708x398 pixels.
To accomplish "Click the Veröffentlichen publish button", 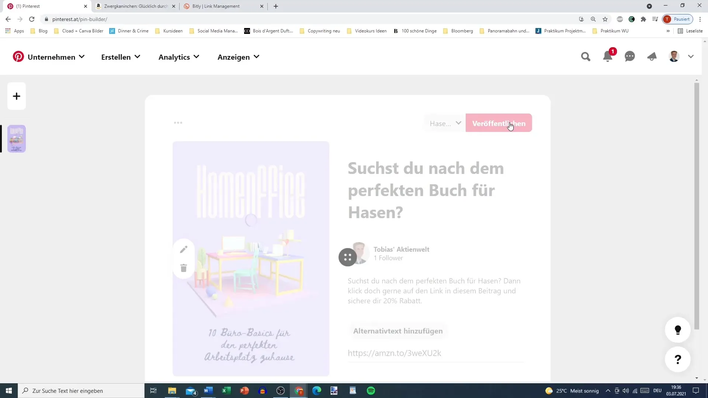I will coord(499,123).
